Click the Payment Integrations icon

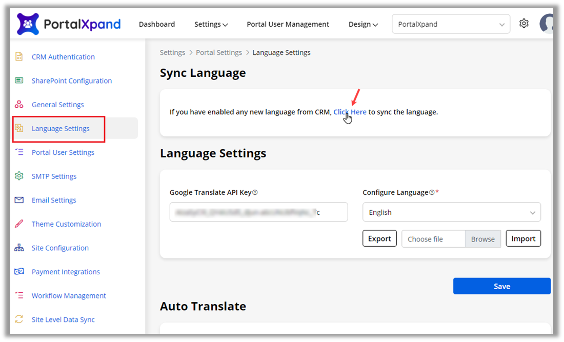coord(19,272)
